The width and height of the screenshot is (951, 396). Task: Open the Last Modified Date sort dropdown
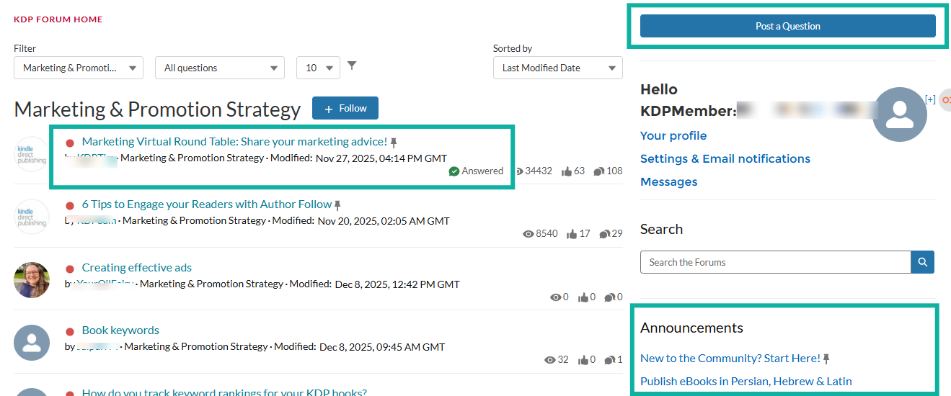point(558,68)
